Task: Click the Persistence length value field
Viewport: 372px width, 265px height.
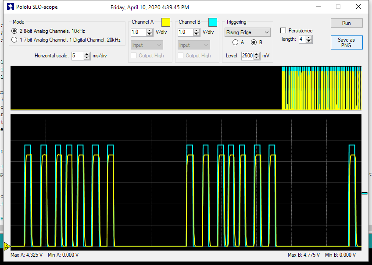Action: [302, 39]
